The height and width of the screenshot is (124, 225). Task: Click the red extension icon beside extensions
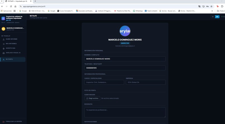(217, 6)
